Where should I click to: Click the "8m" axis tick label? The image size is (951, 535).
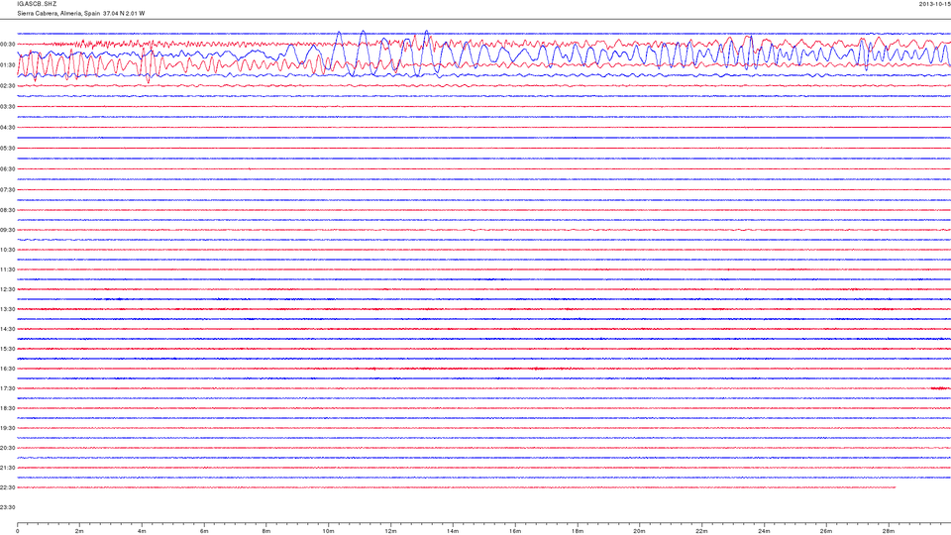click(x=266, y=531)
